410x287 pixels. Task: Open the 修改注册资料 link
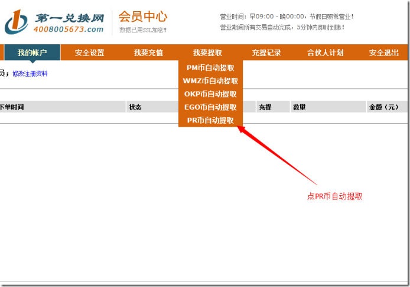coord(30,74)
